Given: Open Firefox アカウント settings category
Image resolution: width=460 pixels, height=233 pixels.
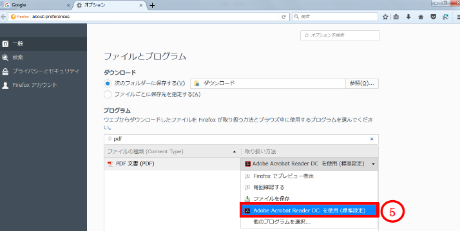Looking at the screenshot, I should [43, 86].
